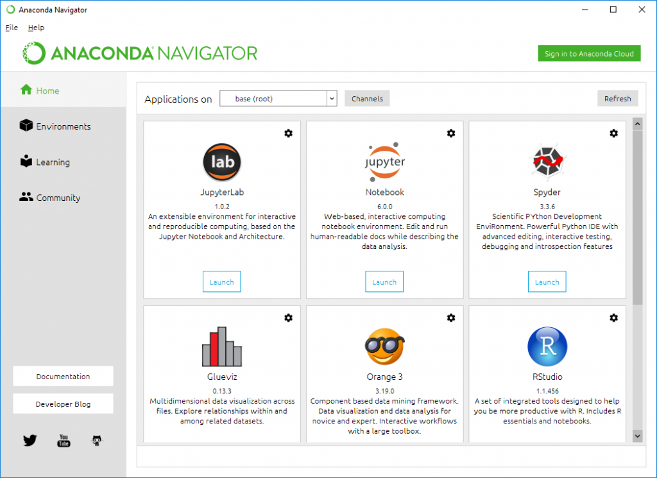
Task: Click the scrollbar down arrow in applications list
Action: (x=637, y=436)
